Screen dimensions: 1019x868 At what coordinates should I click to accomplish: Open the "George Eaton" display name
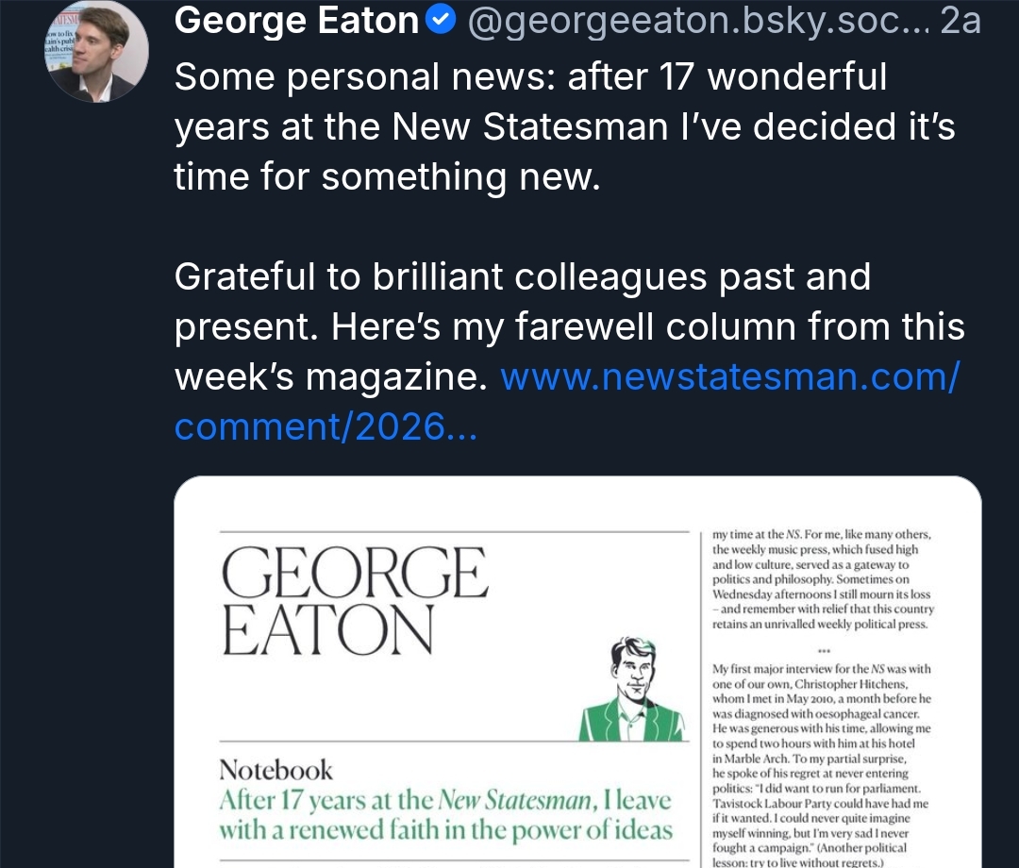(x=296, y=21)
